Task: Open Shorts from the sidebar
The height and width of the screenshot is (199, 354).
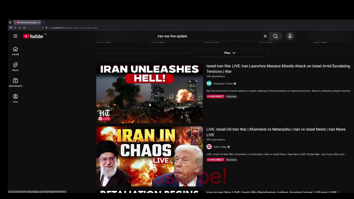Action: pyautogui.click(x=15, y=67)
